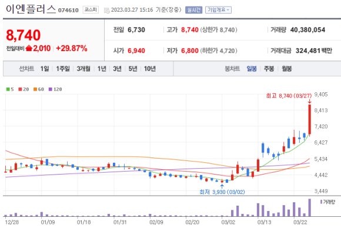Viewport: 341px width, 228px height.
Task: Click the green 5-day moving average swatch
Action: (8, 89)
